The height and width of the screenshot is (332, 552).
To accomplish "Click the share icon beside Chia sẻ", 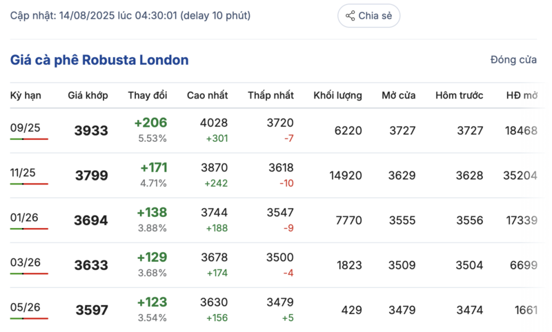I will [350, 16].
